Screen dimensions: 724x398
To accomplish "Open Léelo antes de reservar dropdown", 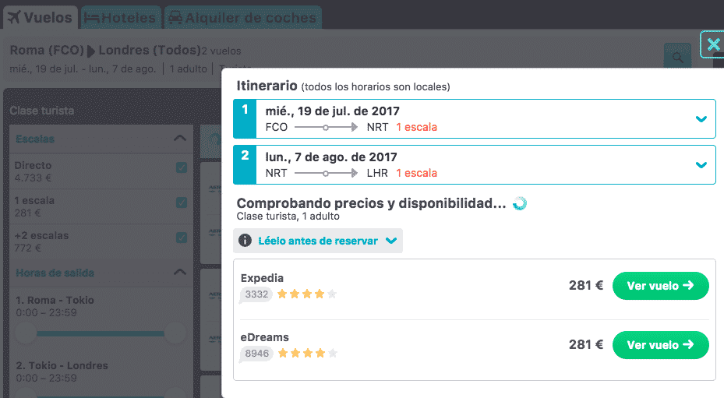I will coord(318,241).
